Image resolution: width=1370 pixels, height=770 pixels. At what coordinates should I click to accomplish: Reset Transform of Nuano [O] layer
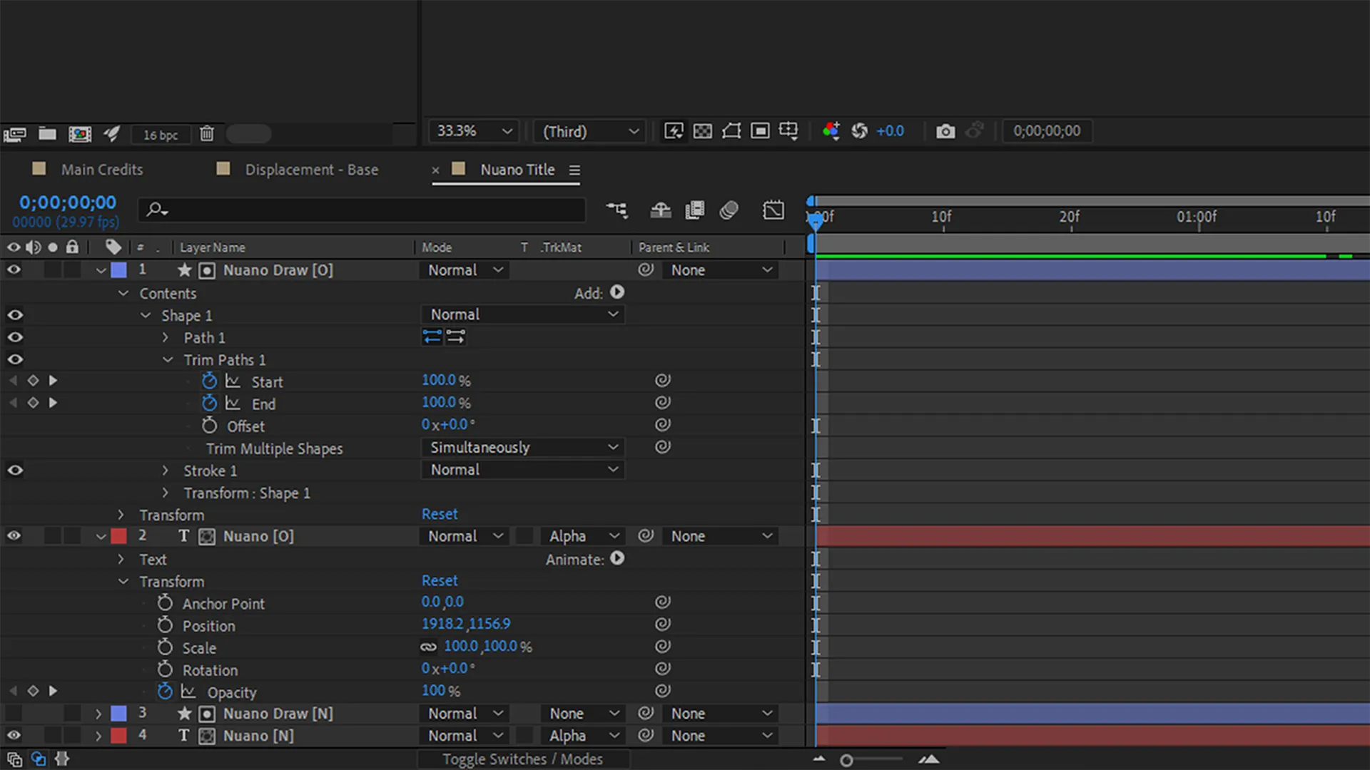[x=440, y=581]
